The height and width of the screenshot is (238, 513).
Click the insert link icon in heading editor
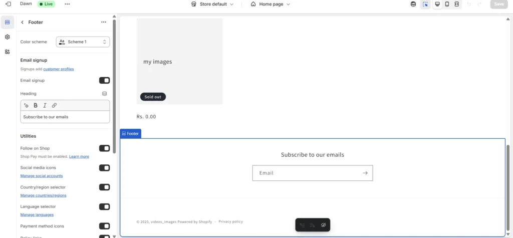click(54, 105)
